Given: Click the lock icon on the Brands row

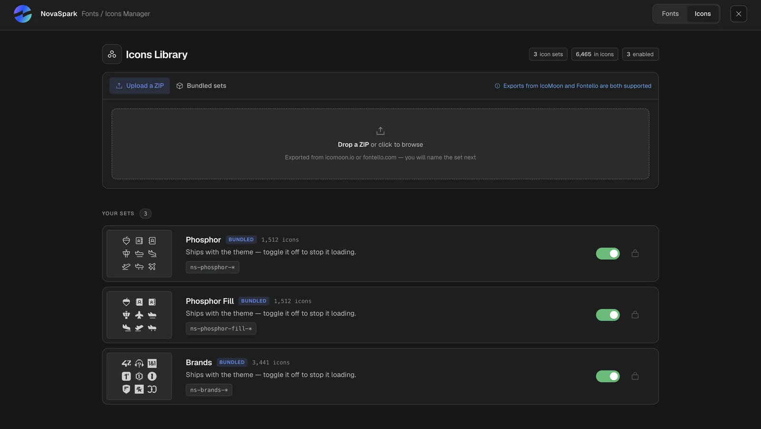Looking at the screenshot, I should 635,376.
